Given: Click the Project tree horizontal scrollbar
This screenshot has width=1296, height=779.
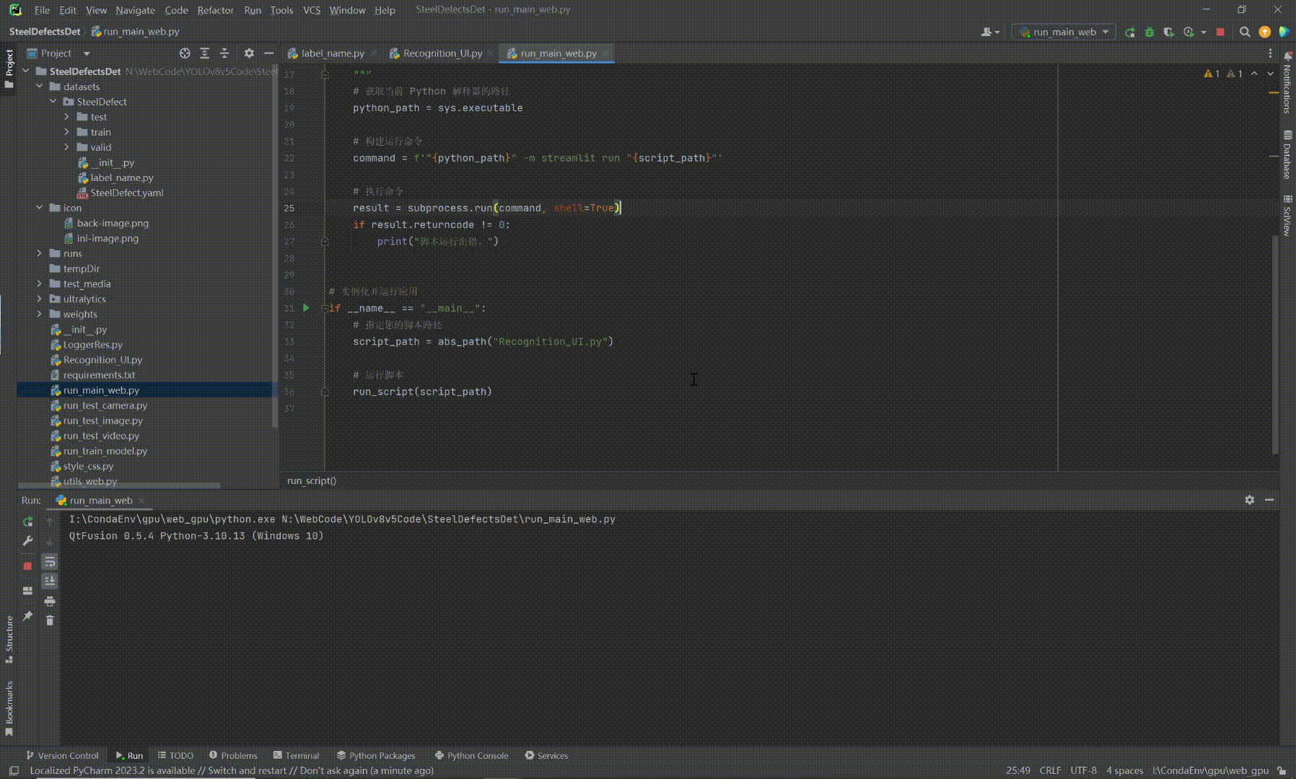Looking at the screenshot, I should coord(119,485).
